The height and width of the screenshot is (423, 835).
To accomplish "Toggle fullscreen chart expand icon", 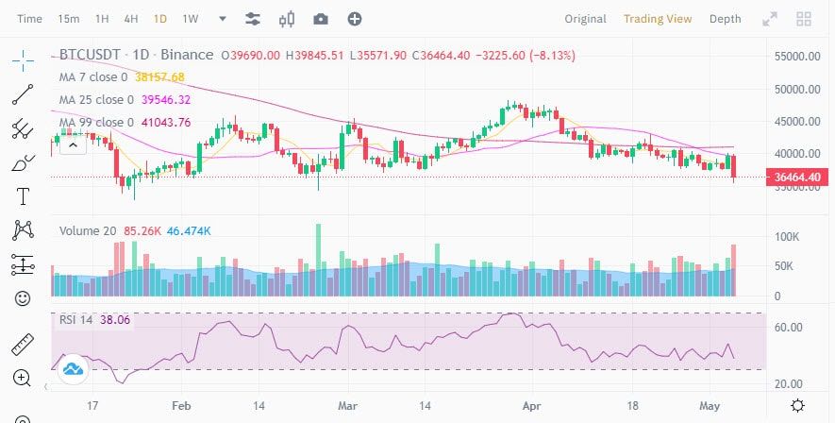I will pyautogui.click(x=770, y=20).
